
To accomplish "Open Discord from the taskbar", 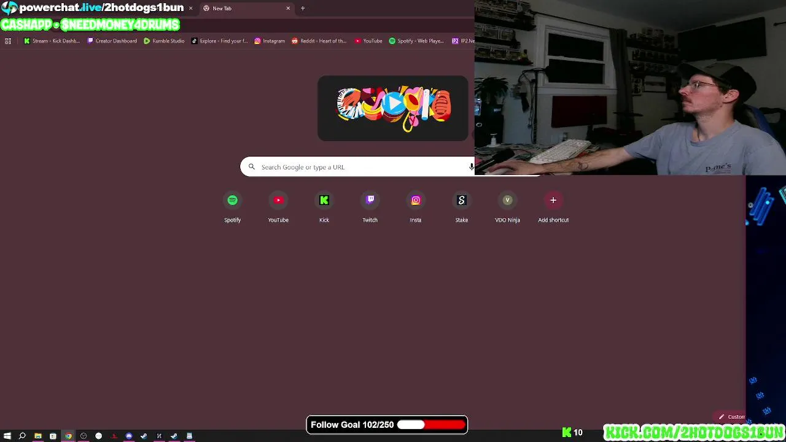I will pos(129,436).
